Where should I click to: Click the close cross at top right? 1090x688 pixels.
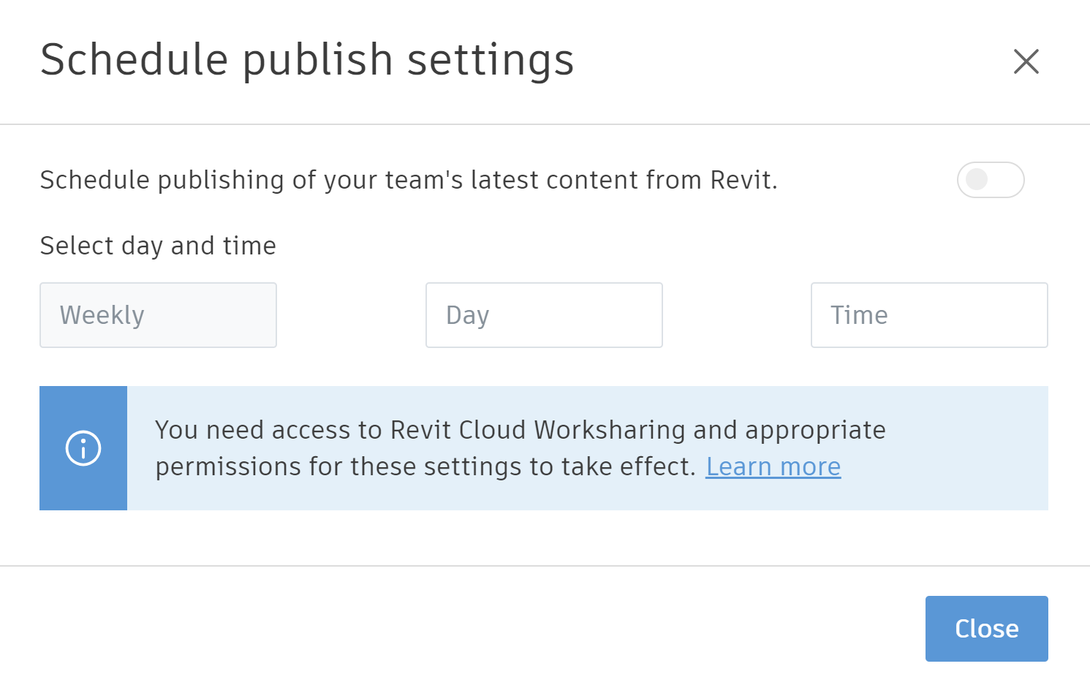point(1026,62)
